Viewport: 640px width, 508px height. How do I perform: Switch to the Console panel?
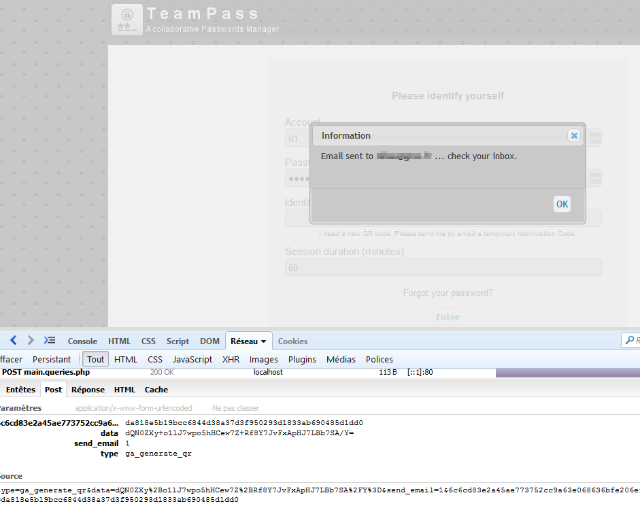(82, 341)
